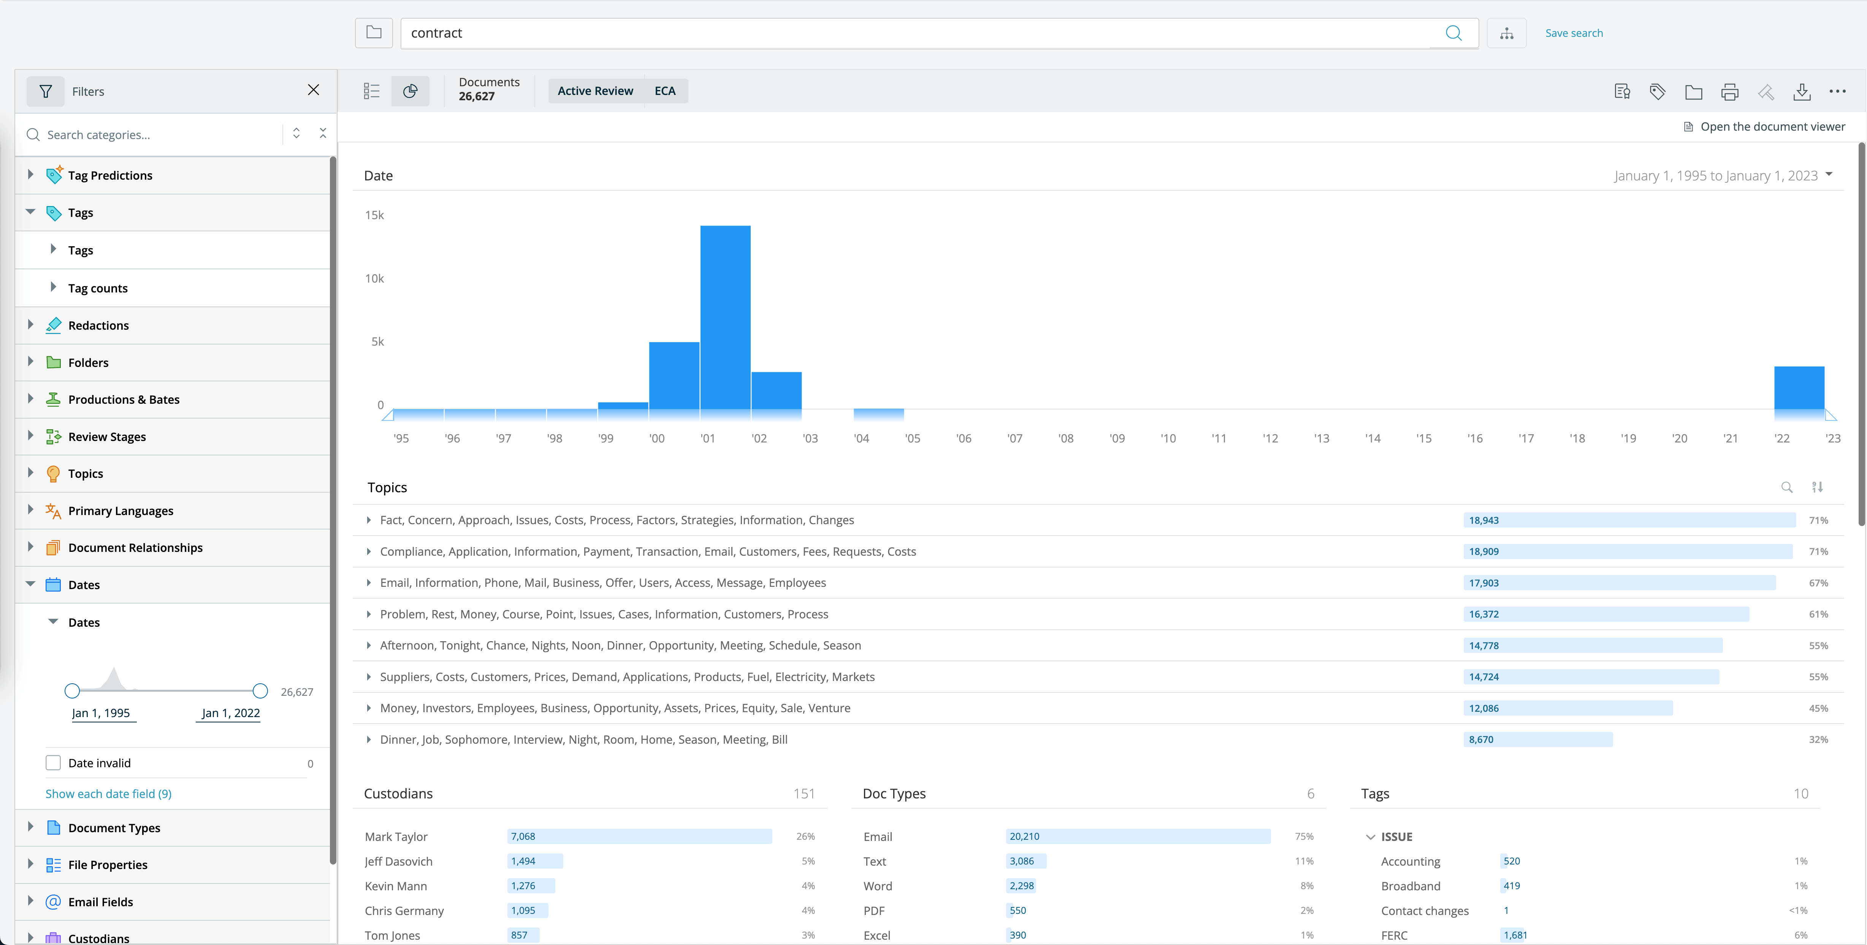Image resolution: width=1867 pixels, height=945 pixels.
Task: Open the date range dropdown arrow
Action: click(1829, 174)
